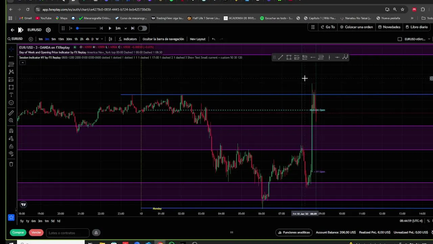This screenshot has width=433, height=244.
Task: Switch to the 1m timeframe in top toolbar
Action: (41, 39)
